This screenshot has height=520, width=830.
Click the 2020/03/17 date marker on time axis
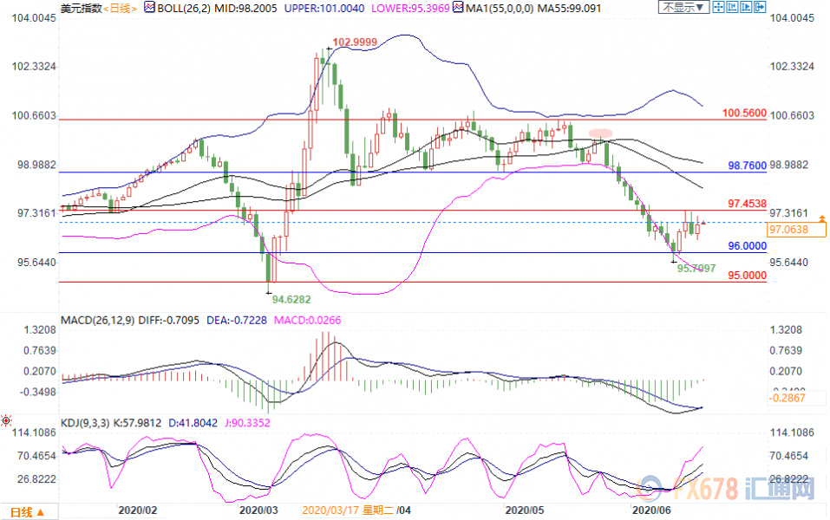(329, 511)
